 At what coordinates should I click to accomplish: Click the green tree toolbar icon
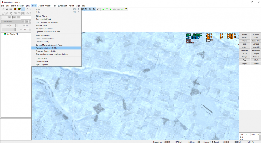click(122, 9)
